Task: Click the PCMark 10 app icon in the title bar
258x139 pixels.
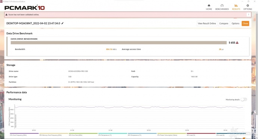Action: 1,1
